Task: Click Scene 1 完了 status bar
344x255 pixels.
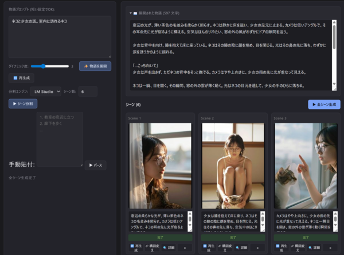Action: coord(160,237)
